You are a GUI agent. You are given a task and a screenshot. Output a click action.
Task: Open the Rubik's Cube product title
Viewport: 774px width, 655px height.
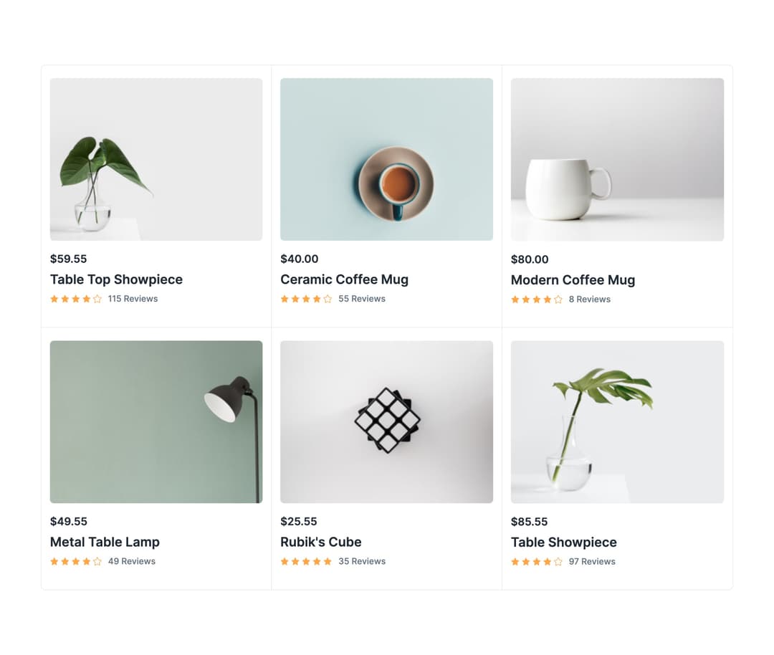pos(320,542)
